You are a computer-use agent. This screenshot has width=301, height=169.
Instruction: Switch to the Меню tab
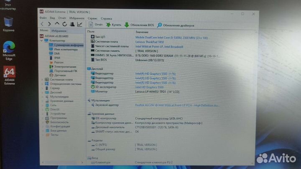tap(44, 30)
